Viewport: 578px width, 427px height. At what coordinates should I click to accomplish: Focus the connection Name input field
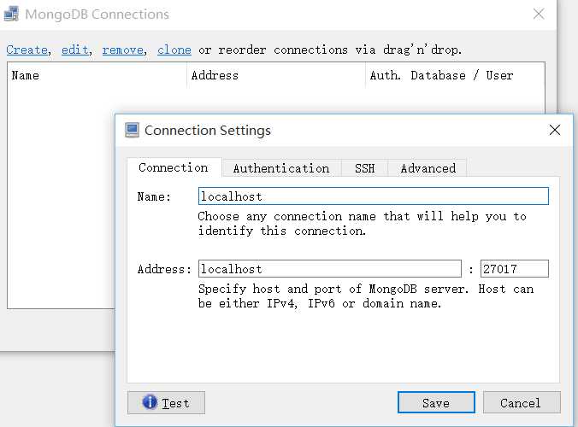(x=374, y=196)
